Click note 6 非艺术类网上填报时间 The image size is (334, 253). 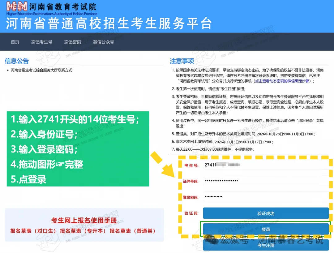click(222, 142)
